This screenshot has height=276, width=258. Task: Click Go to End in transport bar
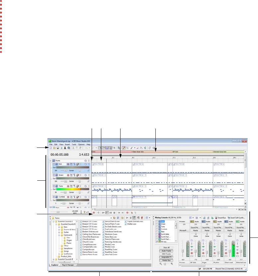[123, 213]
